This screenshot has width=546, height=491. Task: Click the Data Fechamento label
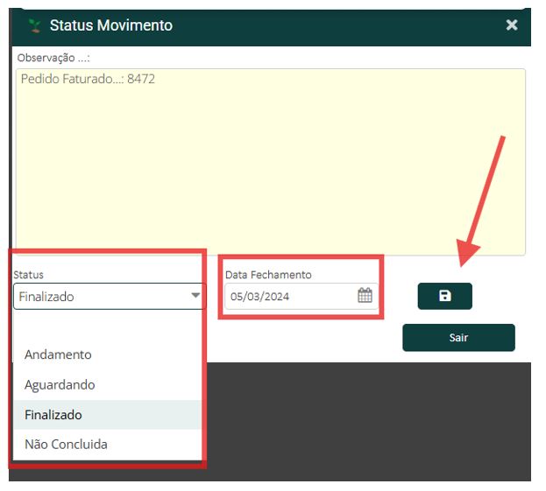click(x=268, y=275)
